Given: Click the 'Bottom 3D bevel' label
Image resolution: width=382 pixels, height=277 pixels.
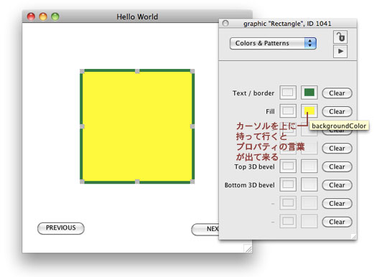Looking at the screenshot, I should pyautogui.click(x=249, y=185).
